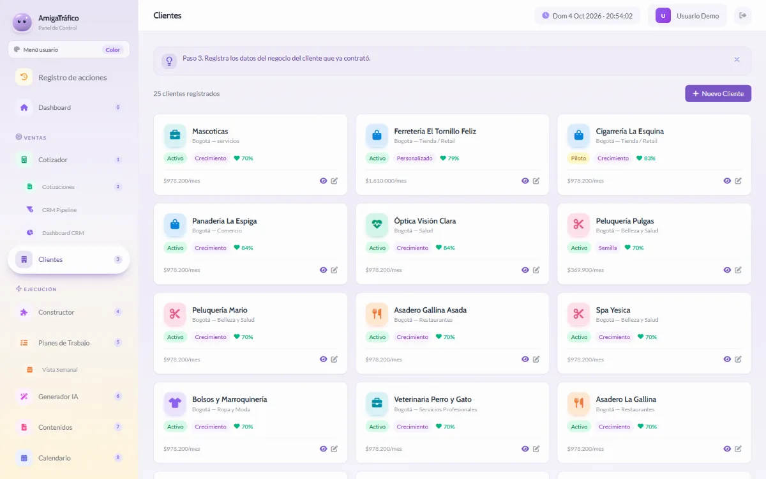
Task: Edit Spa Yesica client
Action: click(x=738, y=360)
